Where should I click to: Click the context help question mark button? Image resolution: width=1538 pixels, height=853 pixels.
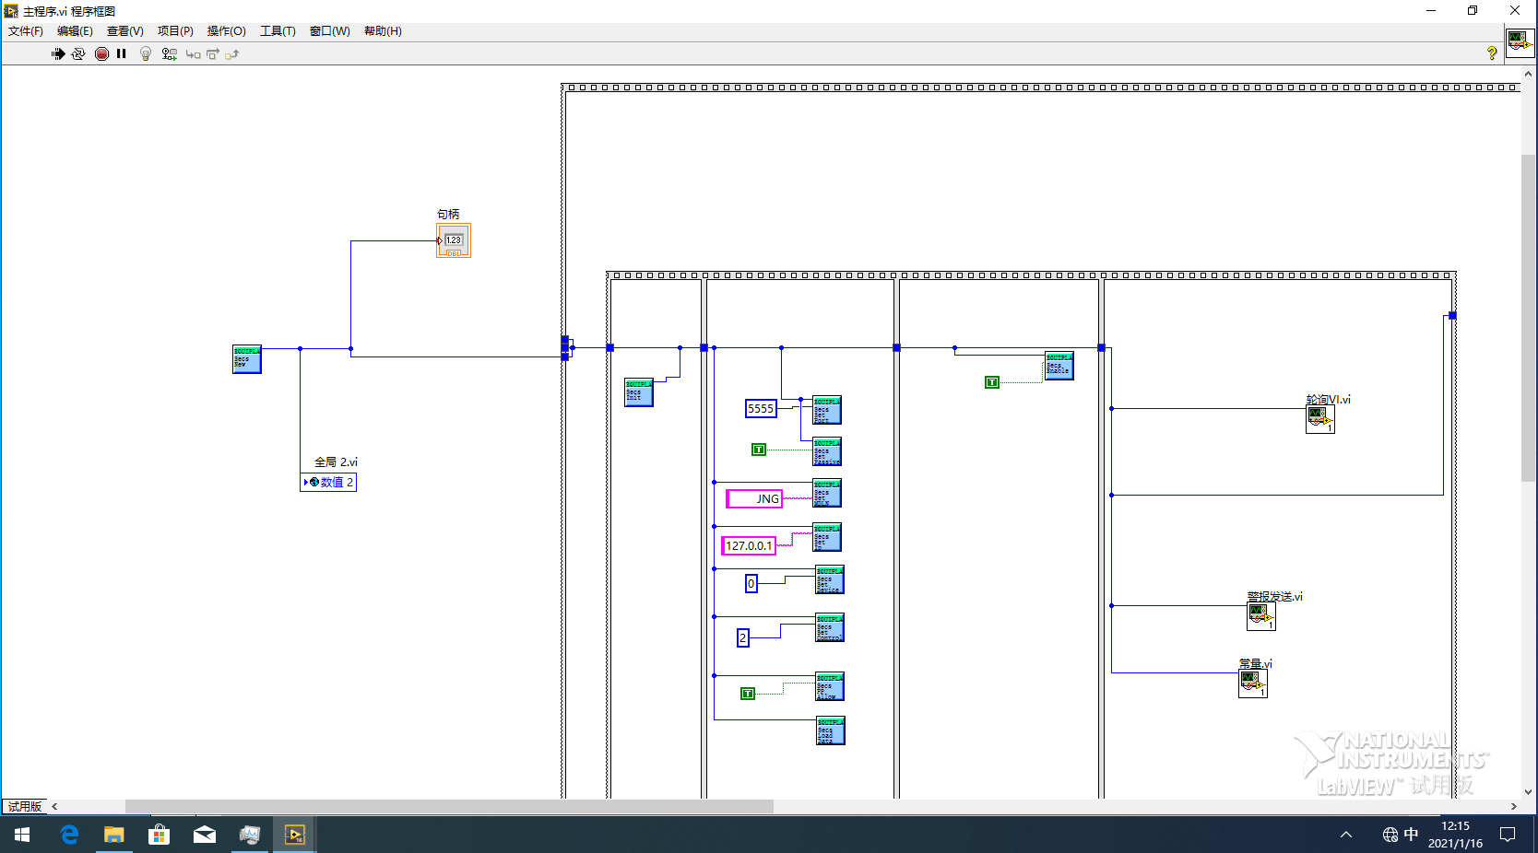tap(1493, 53)
